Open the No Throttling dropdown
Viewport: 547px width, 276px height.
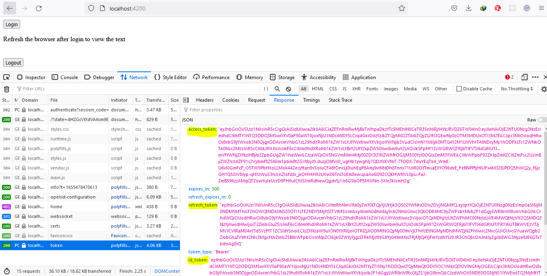[516, 88]
